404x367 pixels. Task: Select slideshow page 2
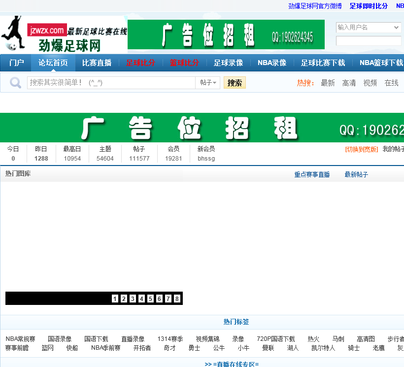[x=124, y=299]
